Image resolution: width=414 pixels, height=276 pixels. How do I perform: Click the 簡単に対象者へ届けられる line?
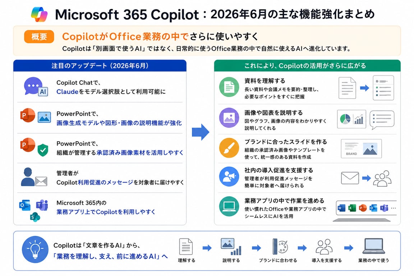coord(274,185)
